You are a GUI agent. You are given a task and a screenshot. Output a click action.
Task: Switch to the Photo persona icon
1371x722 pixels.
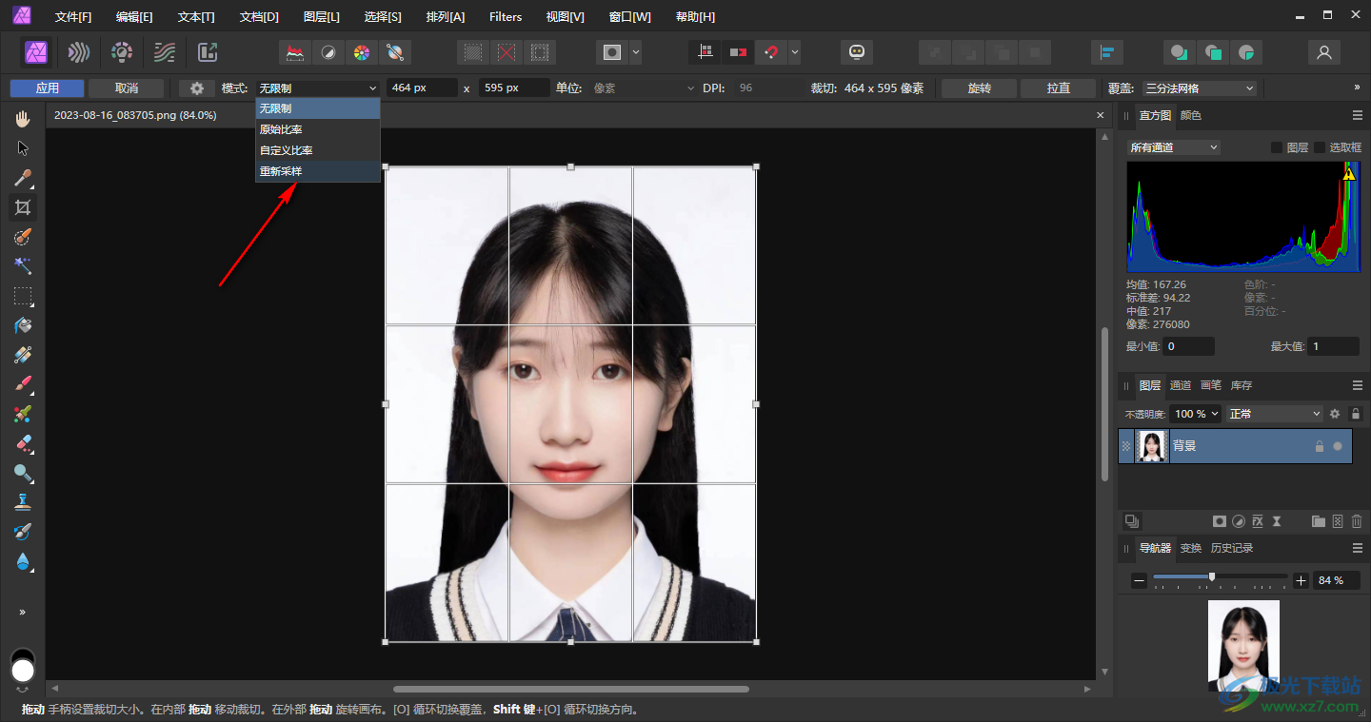pyautogui.click(x=37, y=52)
